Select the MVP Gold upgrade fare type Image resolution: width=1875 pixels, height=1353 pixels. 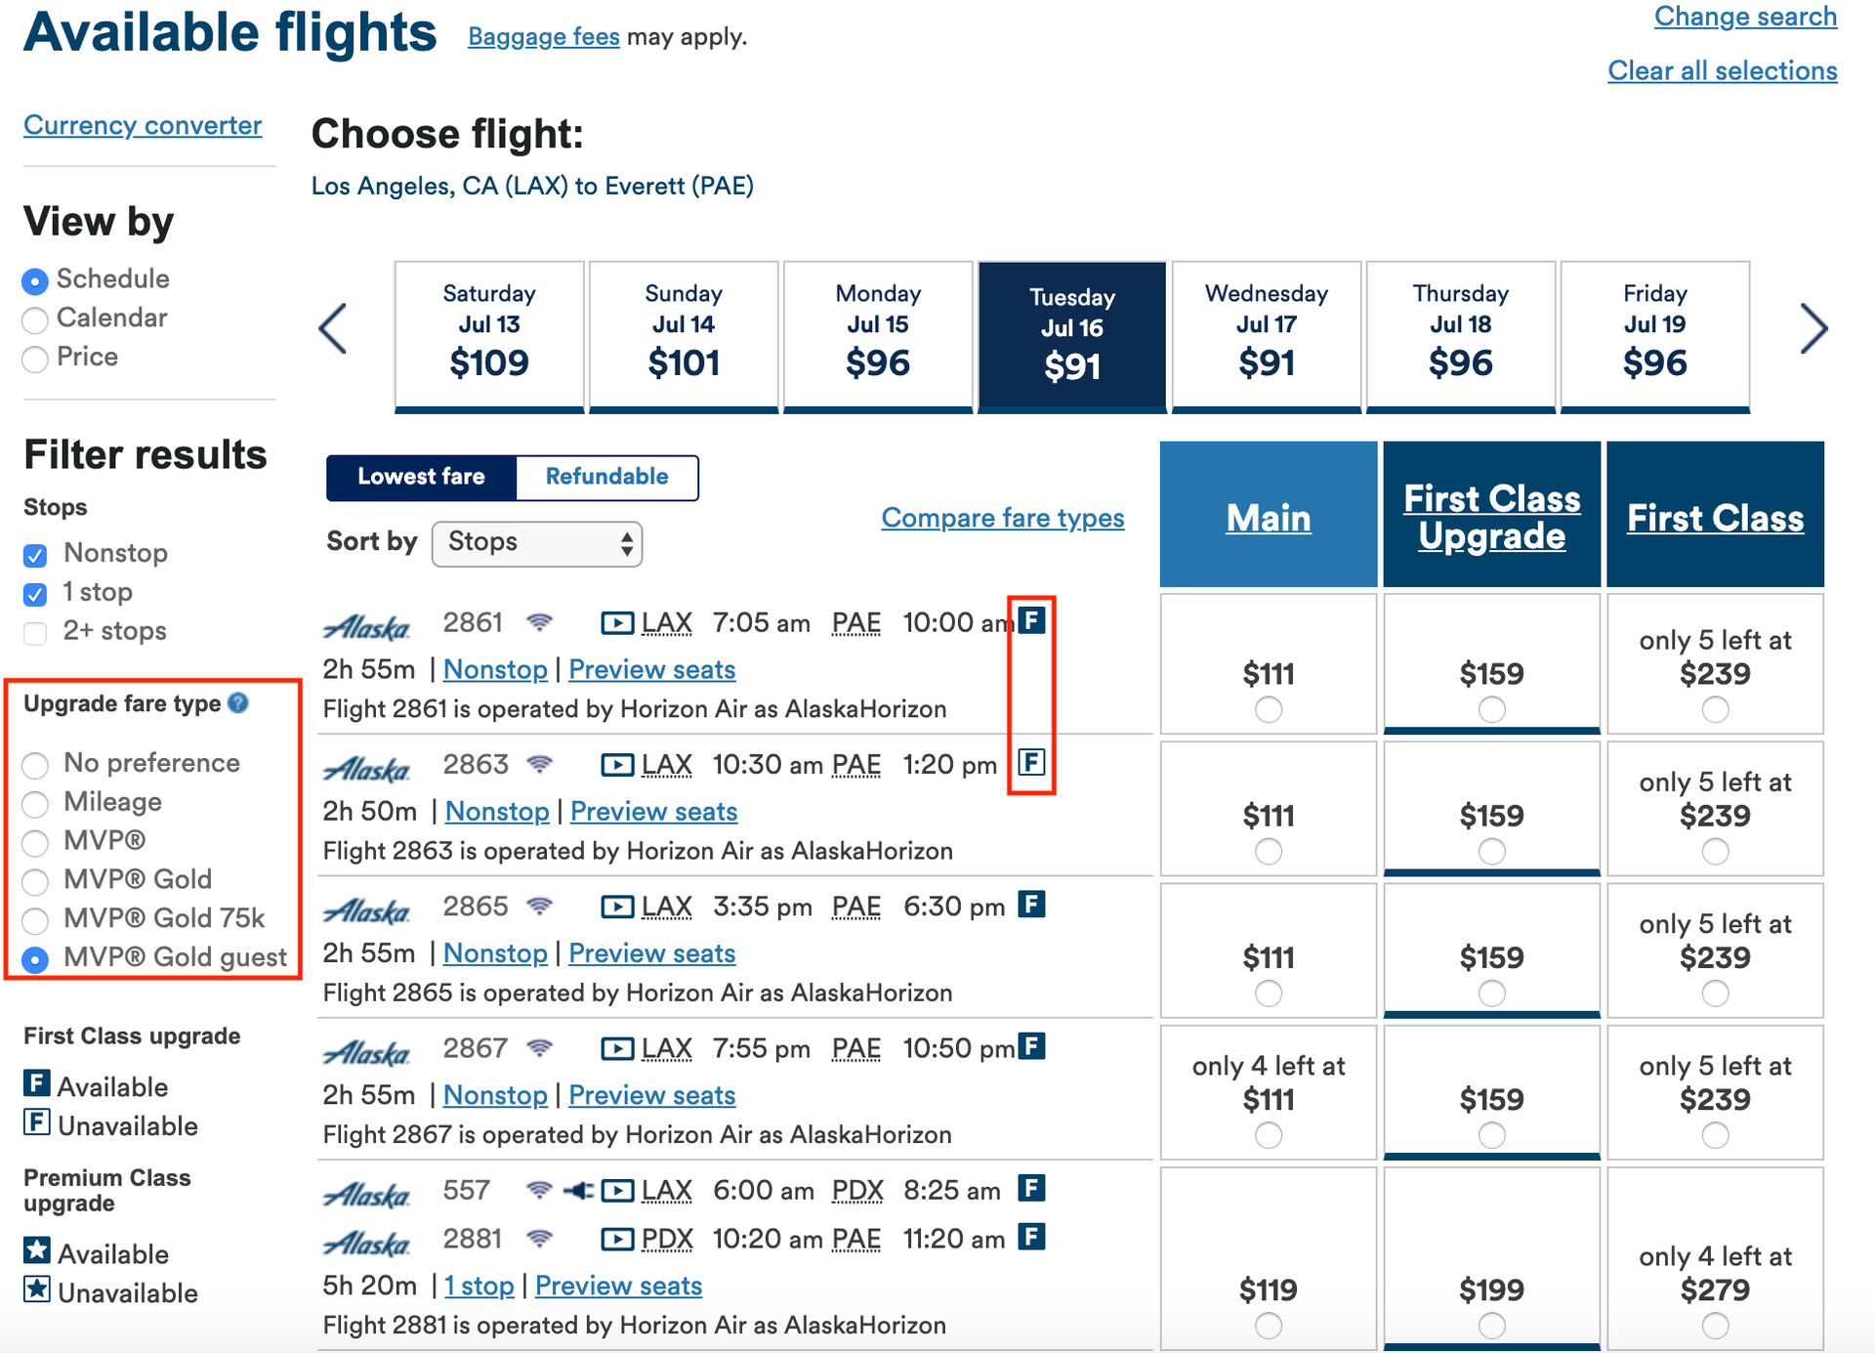tap(35, 882)
